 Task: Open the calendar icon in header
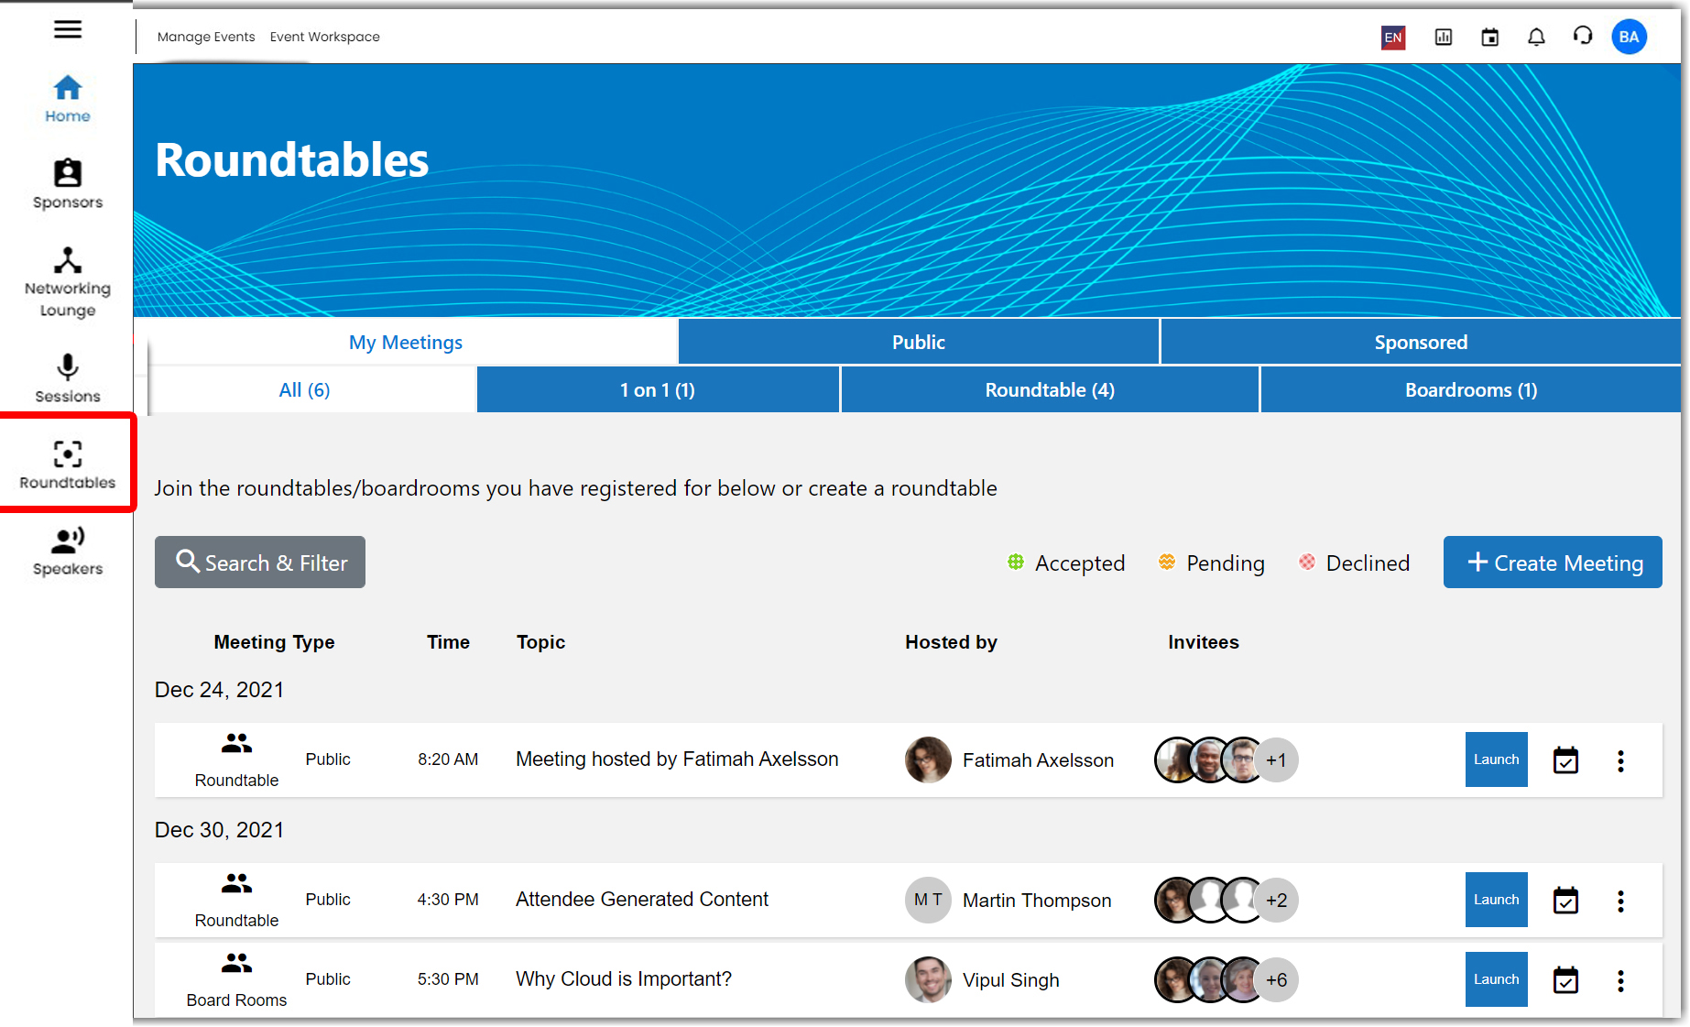pyautogui.click(x=1489, y=37)
